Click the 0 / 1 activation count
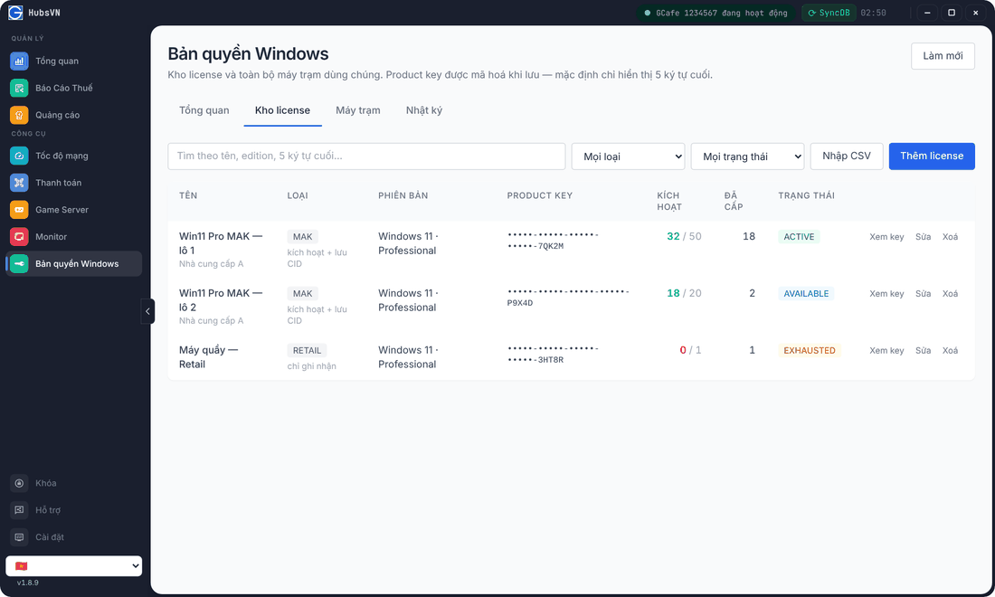 tap(690, 350)
